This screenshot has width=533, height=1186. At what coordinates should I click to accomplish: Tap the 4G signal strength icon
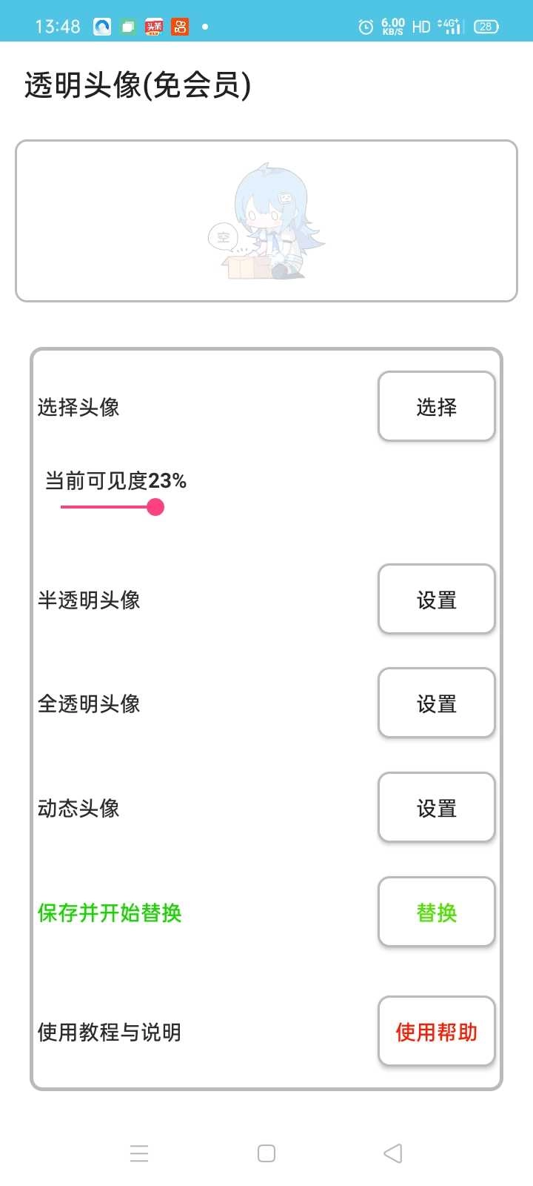[450, 27]
